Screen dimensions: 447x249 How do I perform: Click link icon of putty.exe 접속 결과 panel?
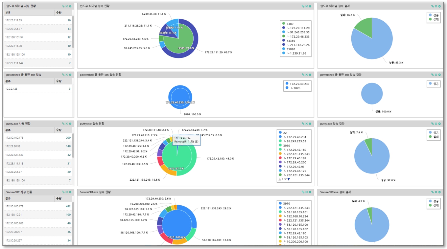click(x=433, y=124)
